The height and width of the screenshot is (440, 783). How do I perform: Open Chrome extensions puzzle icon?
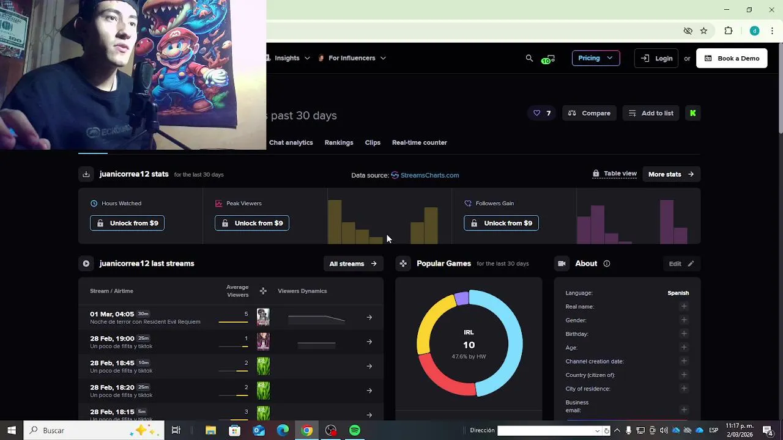728,31
